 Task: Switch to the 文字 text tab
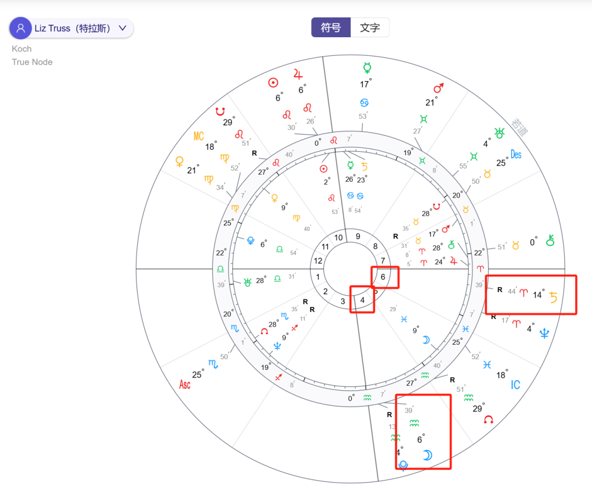[369, 27]
